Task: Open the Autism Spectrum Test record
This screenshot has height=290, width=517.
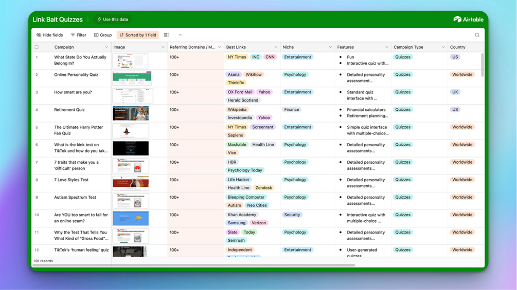Action: coord(75,197)
